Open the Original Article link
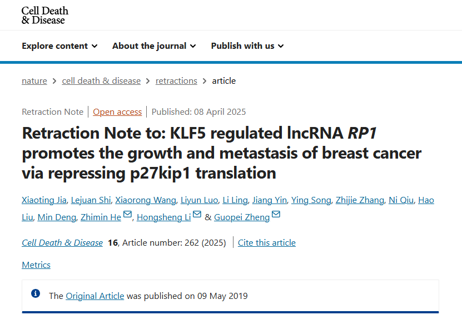462x320 pixels. click(x=95, y=296)
